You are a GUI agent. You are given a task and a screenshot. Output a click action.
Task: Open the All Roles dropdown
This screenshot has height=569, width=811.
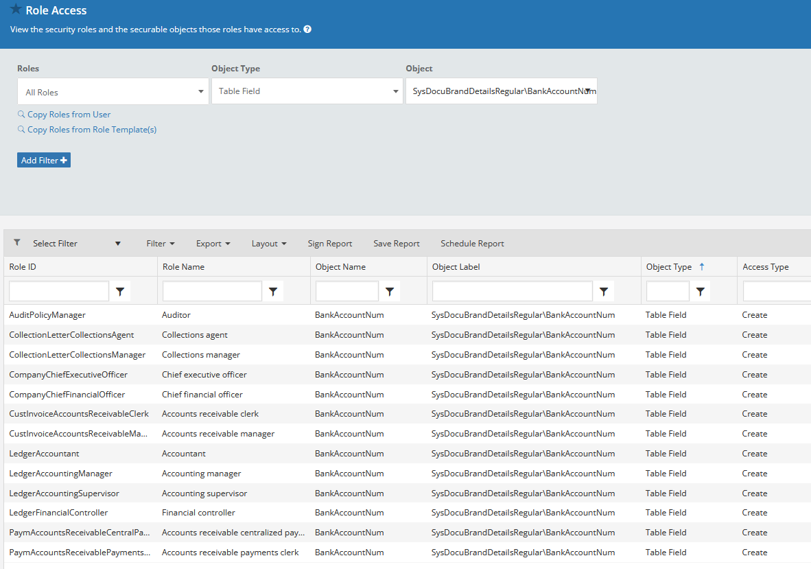113,92
